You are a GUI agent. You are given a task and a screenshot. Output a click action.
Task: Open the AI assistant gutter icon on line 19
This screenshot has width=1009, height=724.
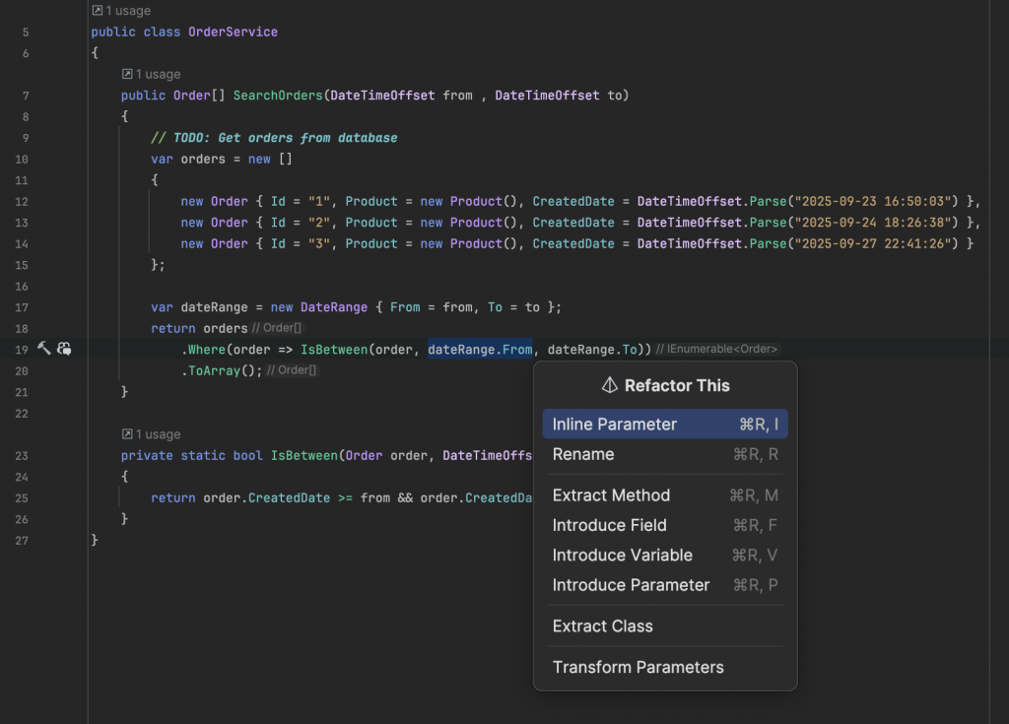[64, 349]
